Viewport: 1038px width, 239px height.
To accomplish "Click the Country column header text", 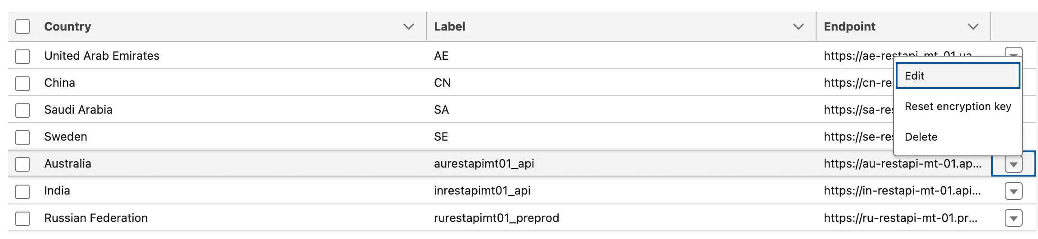I will pyautogui.click(x=68, y=27).
